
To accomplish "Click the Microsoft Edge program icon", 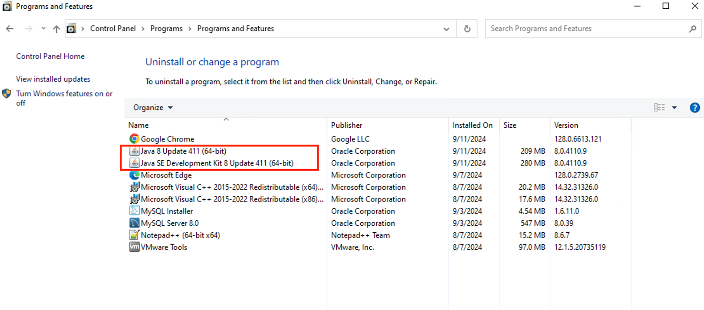I will [x=134, y=175].
